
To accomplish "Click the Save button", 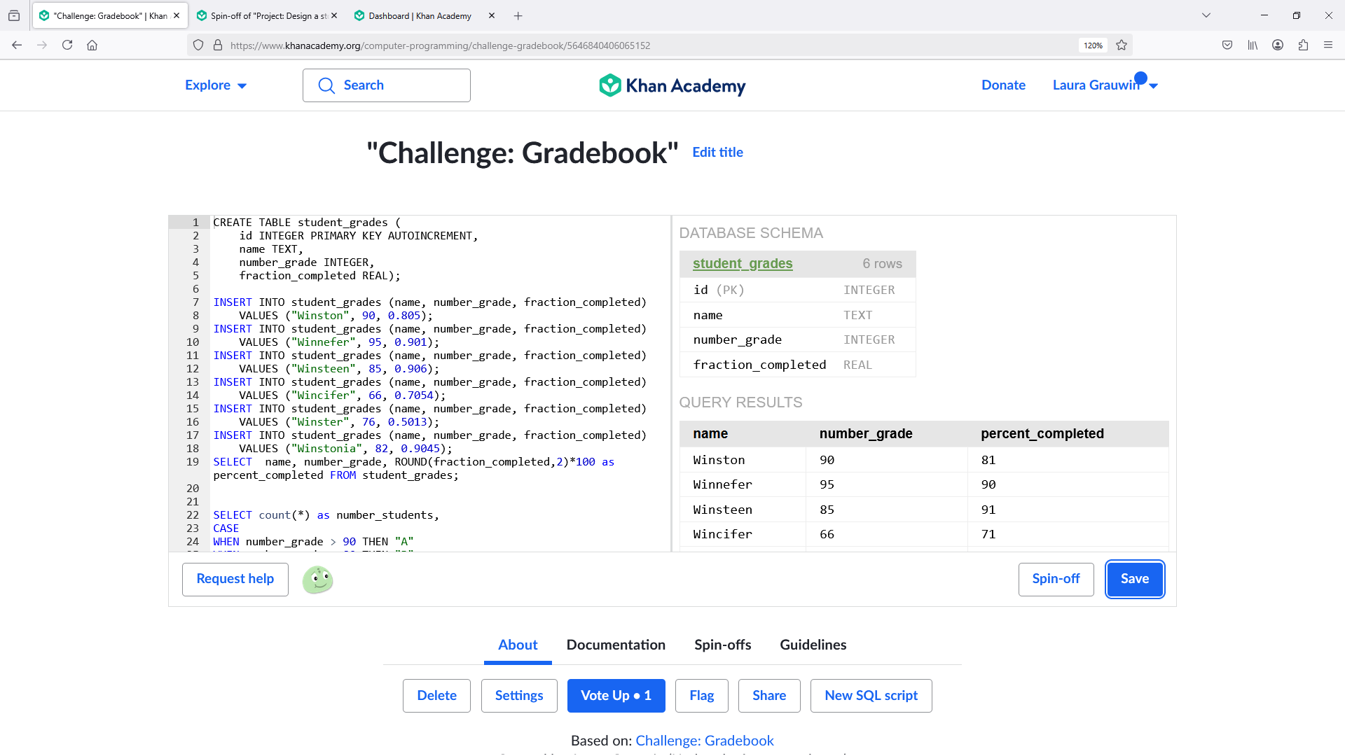I will 1134,579.
